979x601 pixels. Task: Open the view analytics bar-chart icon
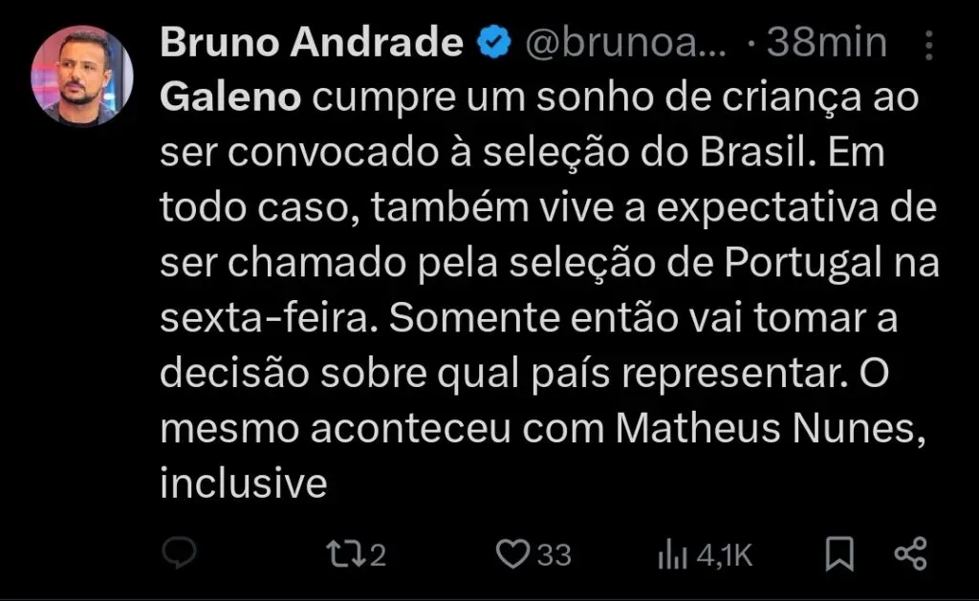click(674, 554)
